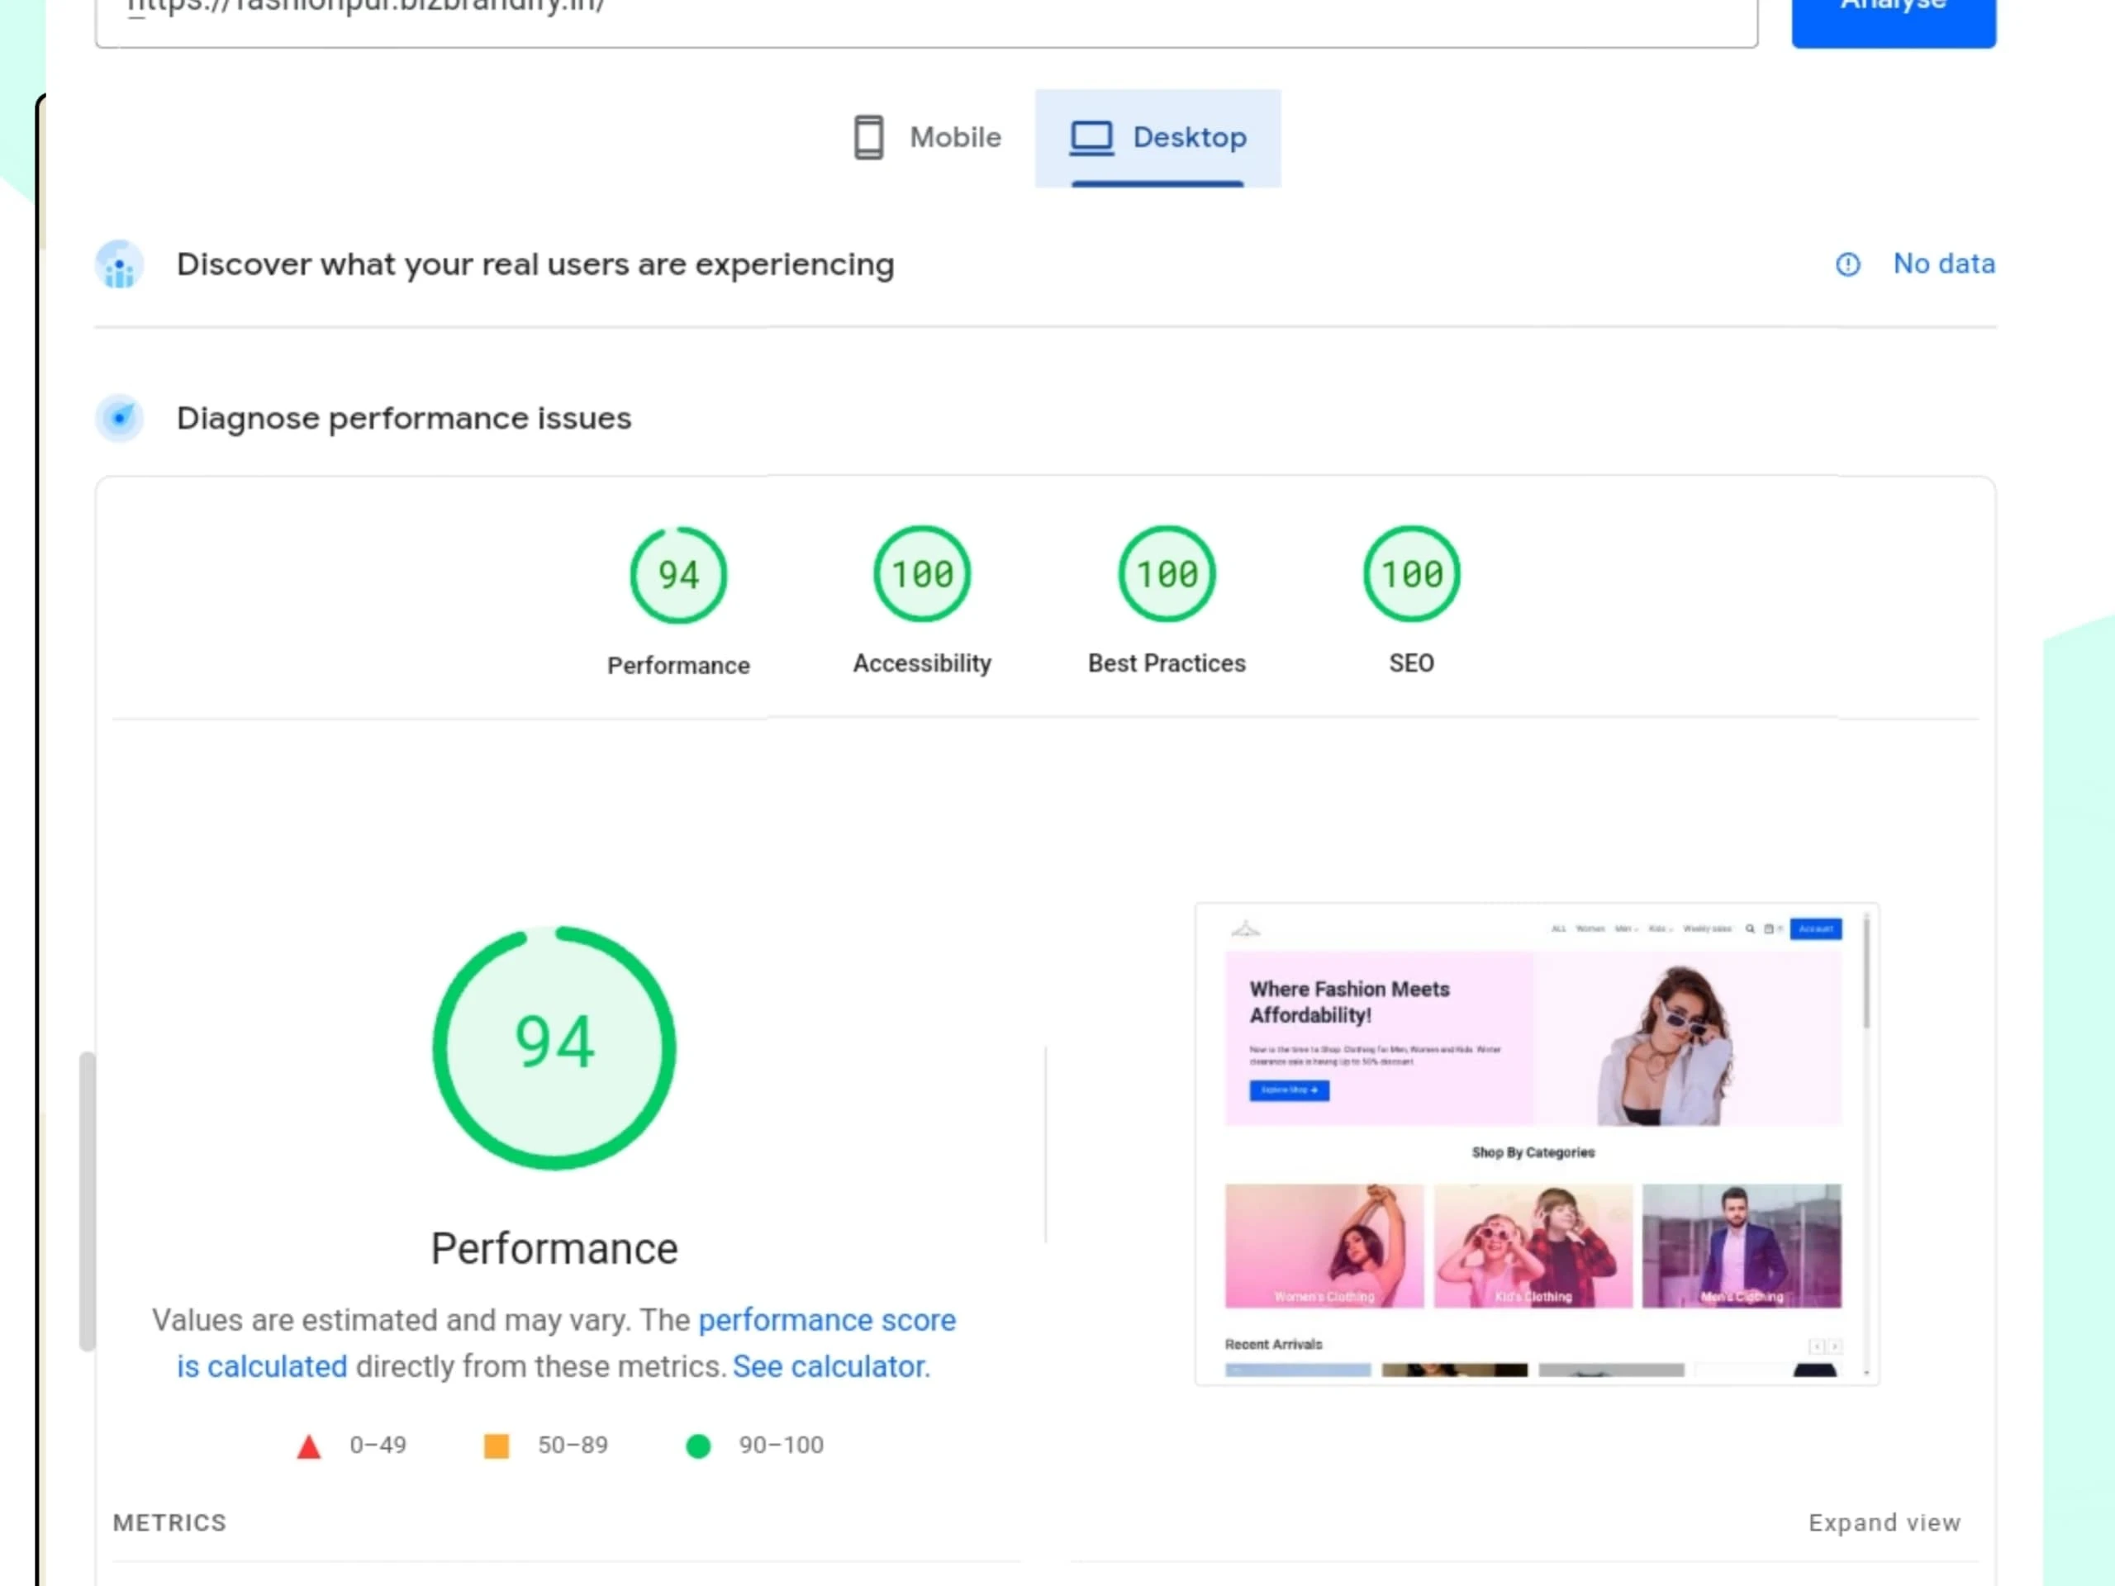Click the Explore Shop button in the preview
Viewport: 2115px width, 1586px height.
[x=1288, y=1090]
